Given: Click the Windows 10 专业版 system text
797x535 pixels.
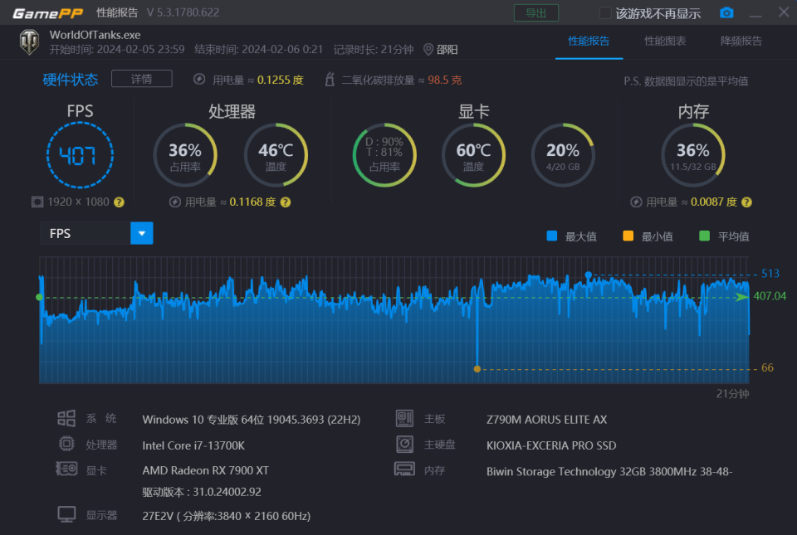Looking at the screenshot, I should [x=251, y=419].
